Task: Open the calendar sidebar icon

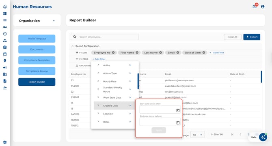Action: [x=5, y=54]
